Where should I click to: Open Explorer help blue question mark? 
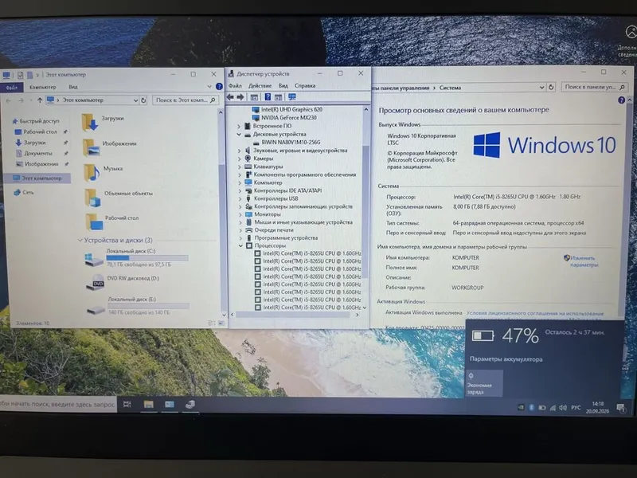pos(219,86)
